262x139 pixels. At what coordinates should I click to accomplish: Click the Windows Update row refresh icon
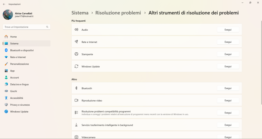coord(76,66)
